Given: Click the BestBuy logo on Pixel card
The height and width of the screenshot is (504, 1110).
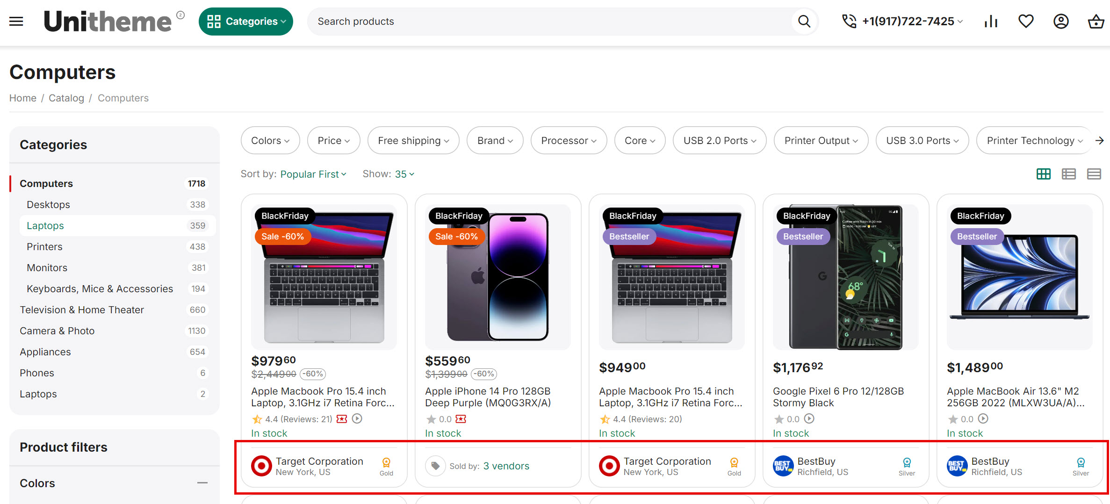Looking at the screenshot, I should coord(783,466).
